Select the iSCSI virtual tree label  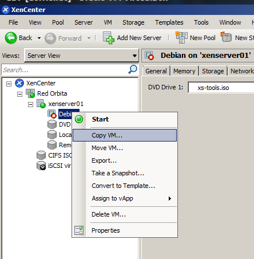59,166
